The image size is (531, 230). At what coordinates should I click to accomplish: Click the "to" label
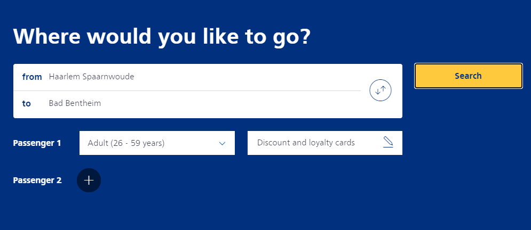[x=27, y=104]
